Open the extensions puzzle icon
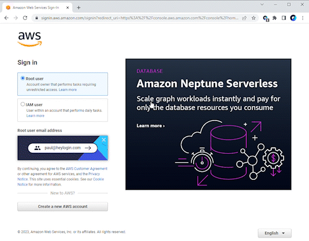This screenshot has height=241, width=309. [274, 18]
